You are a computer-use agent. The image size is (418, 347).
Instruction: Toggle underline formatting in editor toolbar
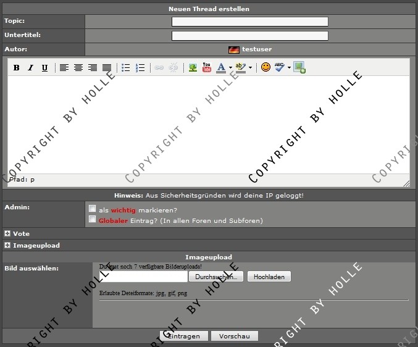click(x=45, y=68)
